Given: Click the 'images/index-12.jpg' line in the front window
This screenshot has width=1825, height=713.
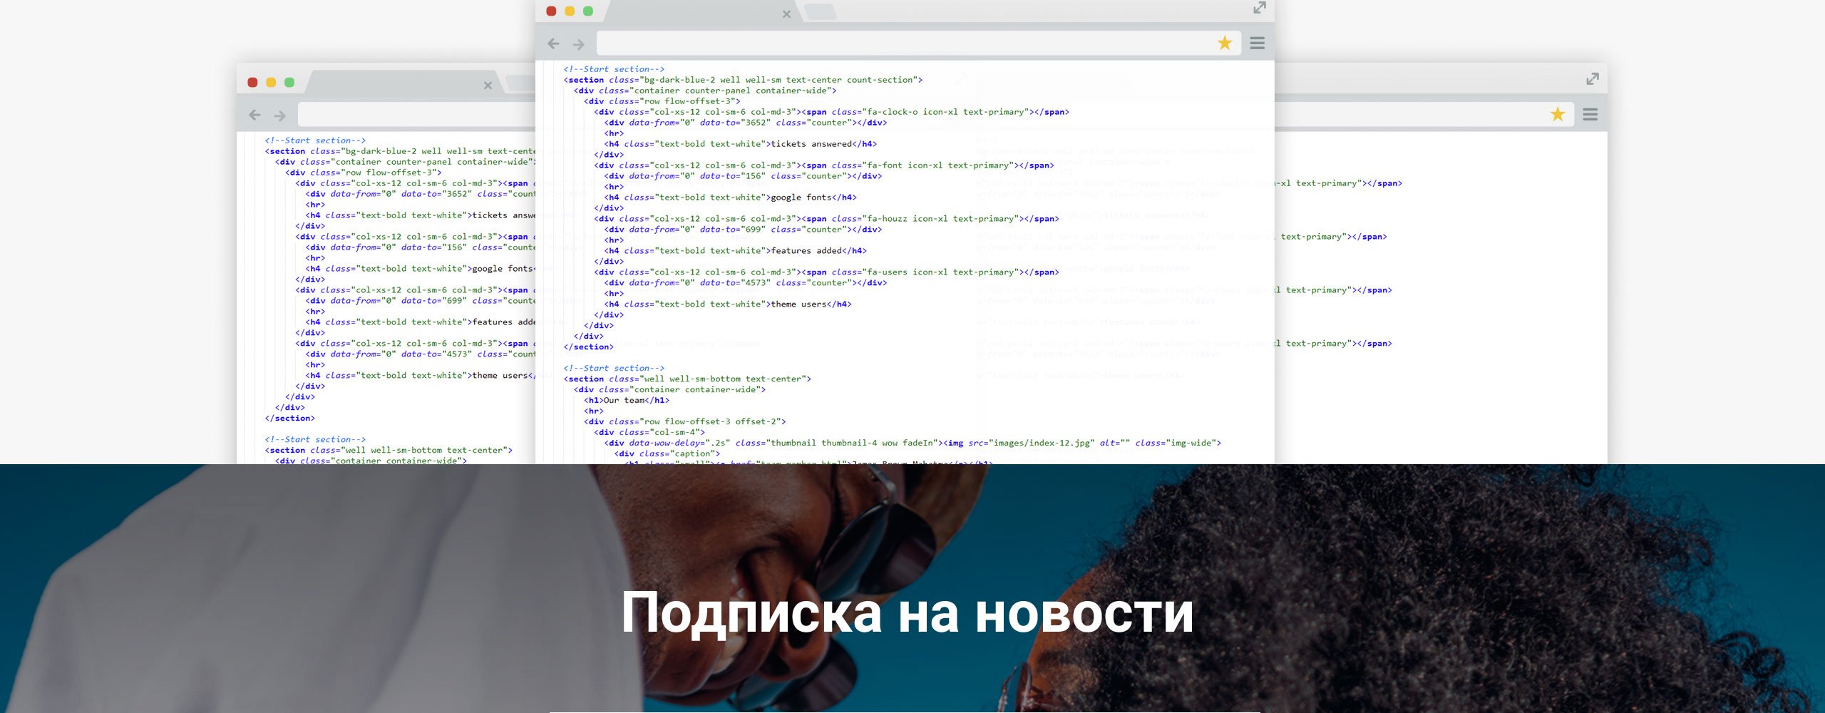Looking at the screenshot, I should (x=912, y=443).
